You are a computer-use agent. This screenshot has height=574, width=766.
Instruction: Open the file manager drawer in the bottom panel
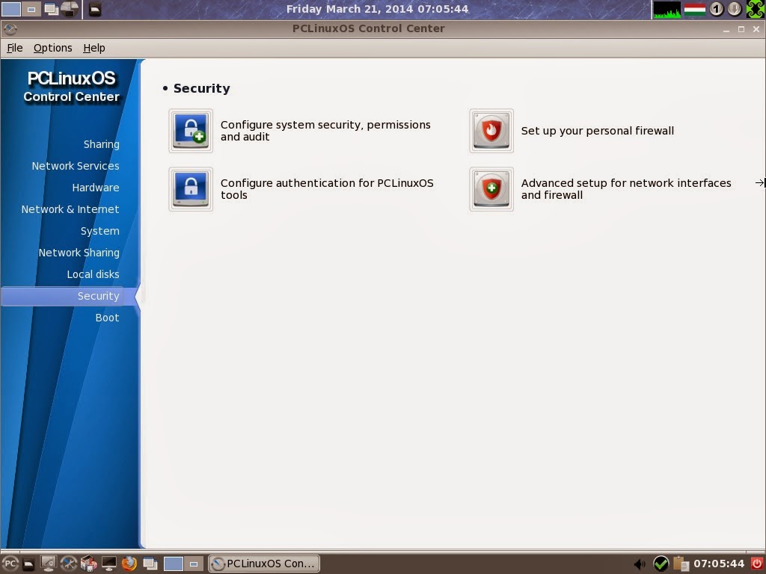pyautogui.click(x=29, y=564)
